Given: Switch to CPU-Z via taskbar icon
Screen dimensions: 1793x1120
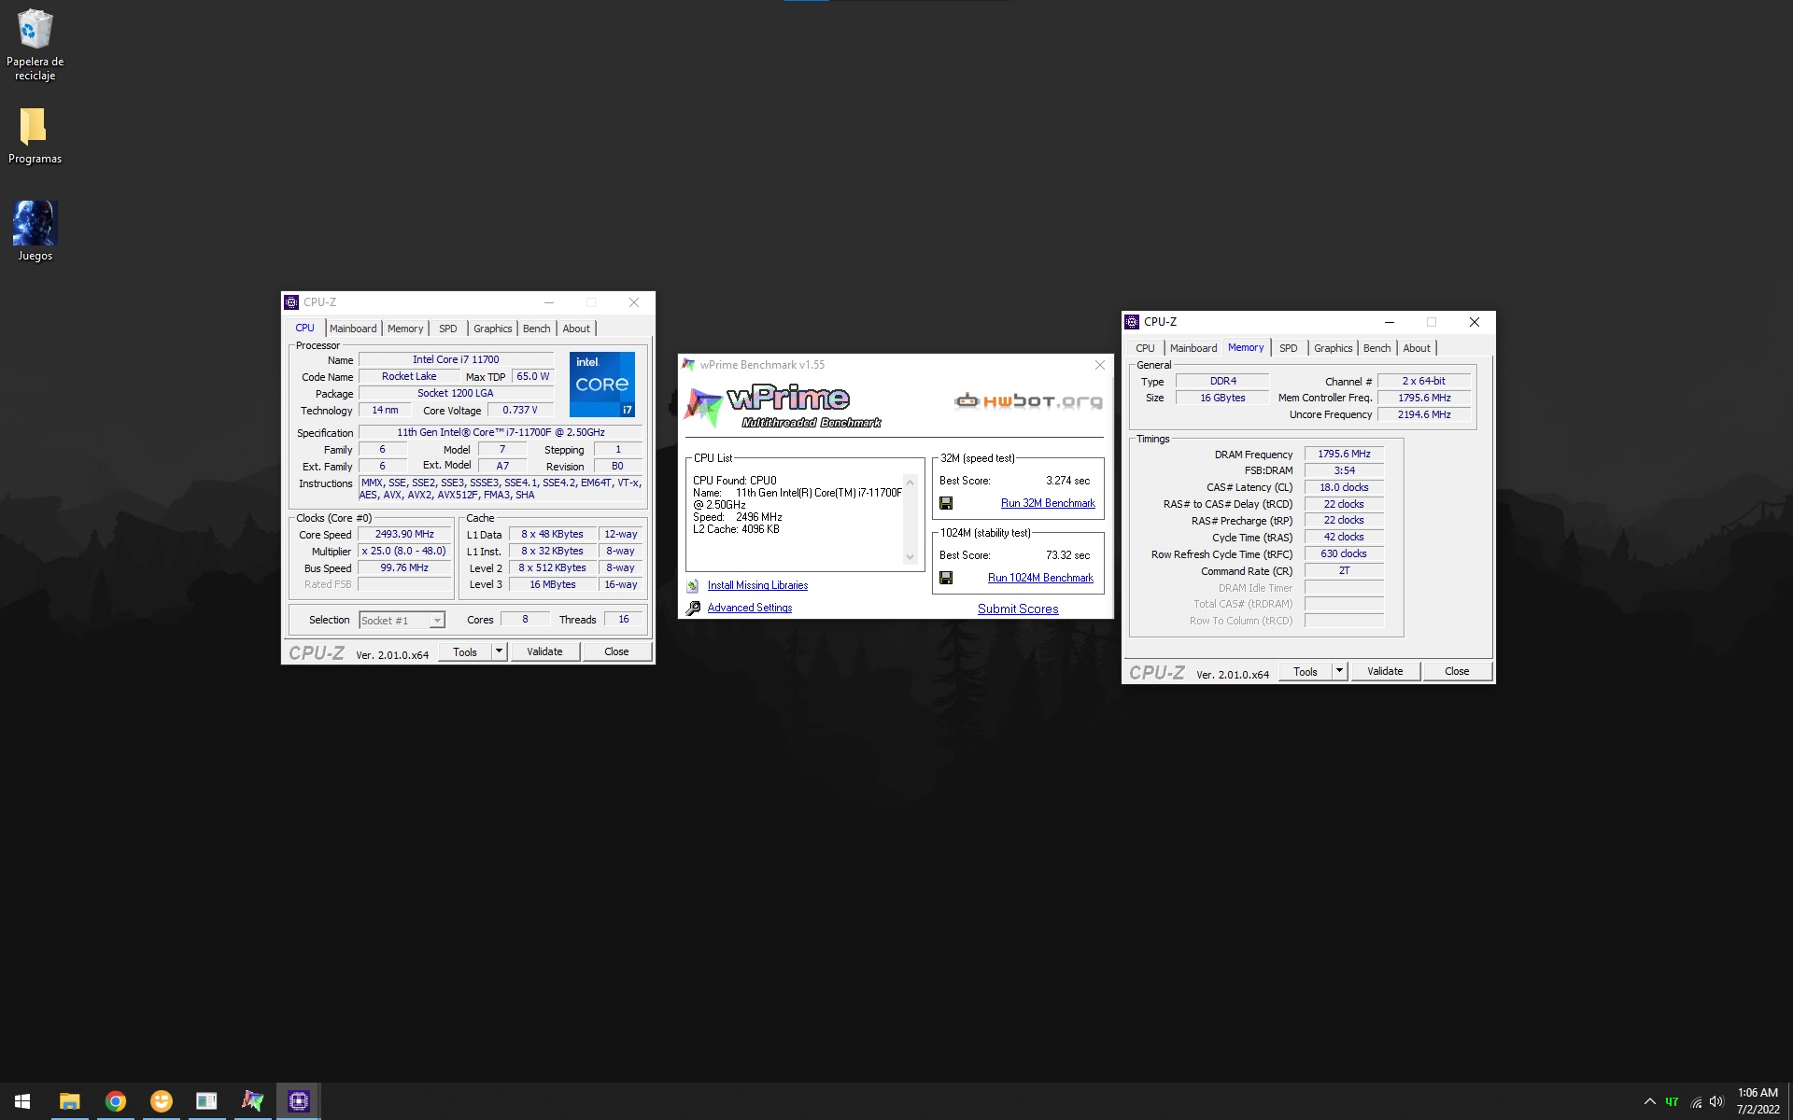Looking at the screenshot, I should point(298,1101).
